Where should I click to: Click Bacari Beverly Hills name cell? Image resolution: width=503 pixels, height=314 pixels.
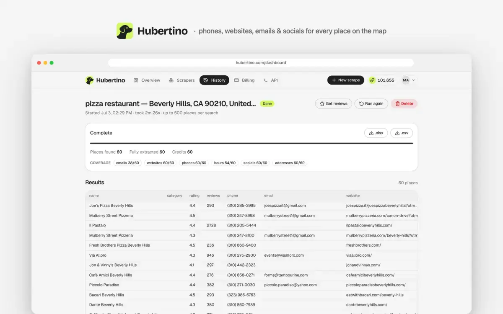pyautogui.click(x=106, y=295)
